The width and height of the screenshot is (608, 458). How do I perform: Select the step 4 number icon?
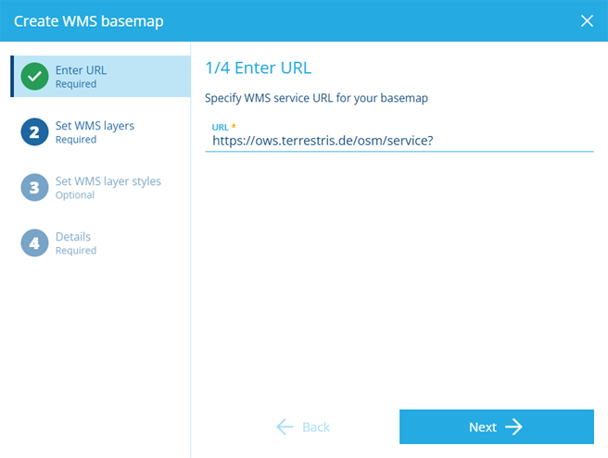pos(34,242)
